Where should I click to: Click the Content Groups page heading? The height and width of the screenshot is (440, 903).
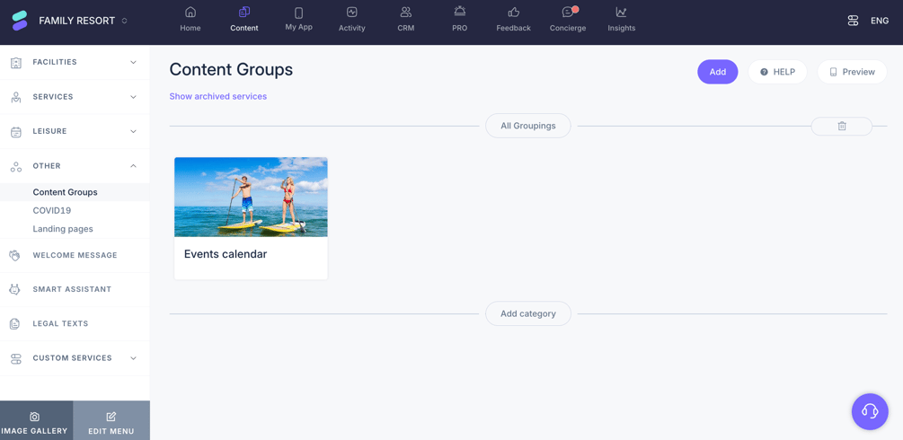tap(231, 70)
